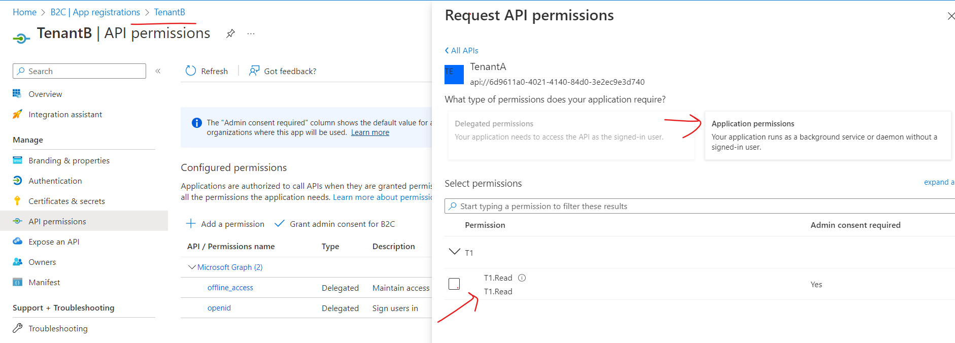Click the TenantA blue app tile
The height and width of the screenshot is (343, 955).
tap(454, 75)
